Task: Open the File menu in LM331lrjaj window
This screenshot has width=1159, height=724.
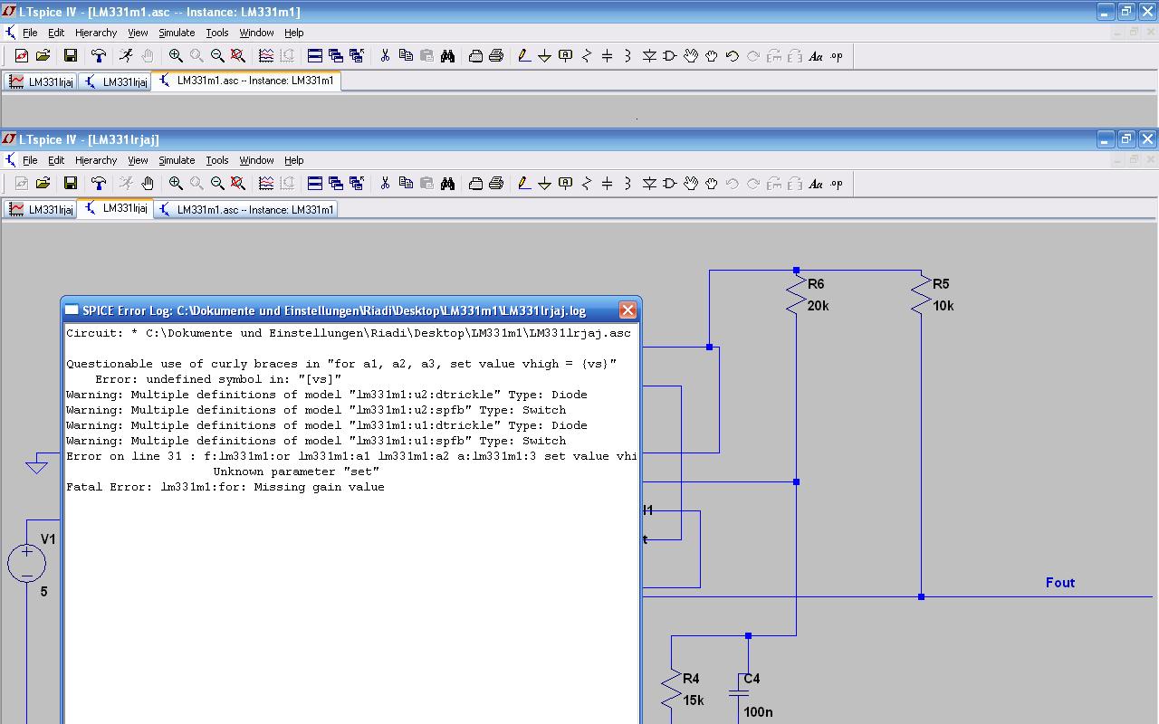Action: click(30, 160)
